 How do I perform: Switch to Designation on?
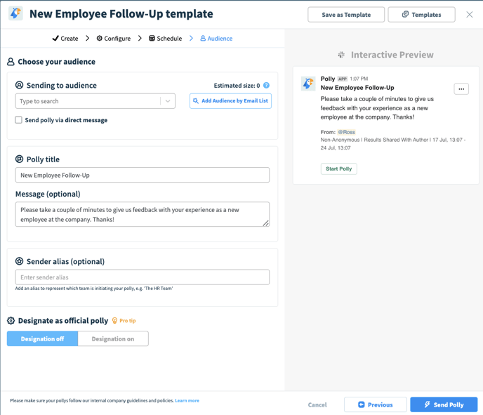tap(113, 338)
